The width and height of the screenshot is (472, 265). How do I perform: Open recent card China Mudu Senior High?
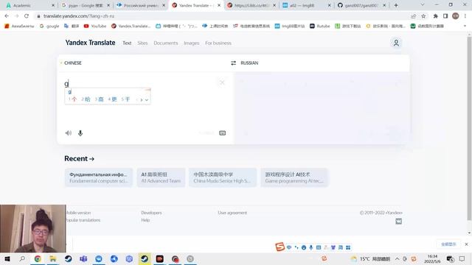pos(223,177)
